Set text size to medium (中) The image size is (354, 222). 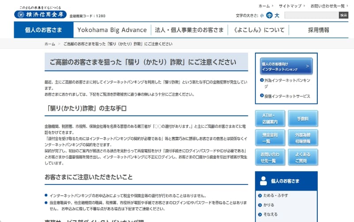coord(269,15)
